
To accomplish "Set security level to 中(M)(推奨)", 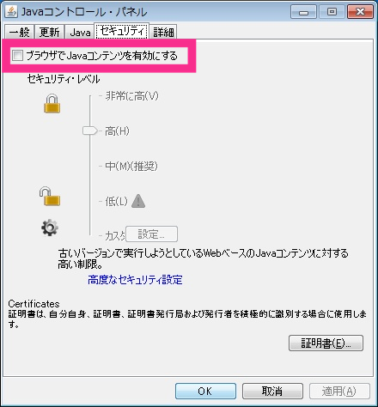I will (x=131, y=166).
